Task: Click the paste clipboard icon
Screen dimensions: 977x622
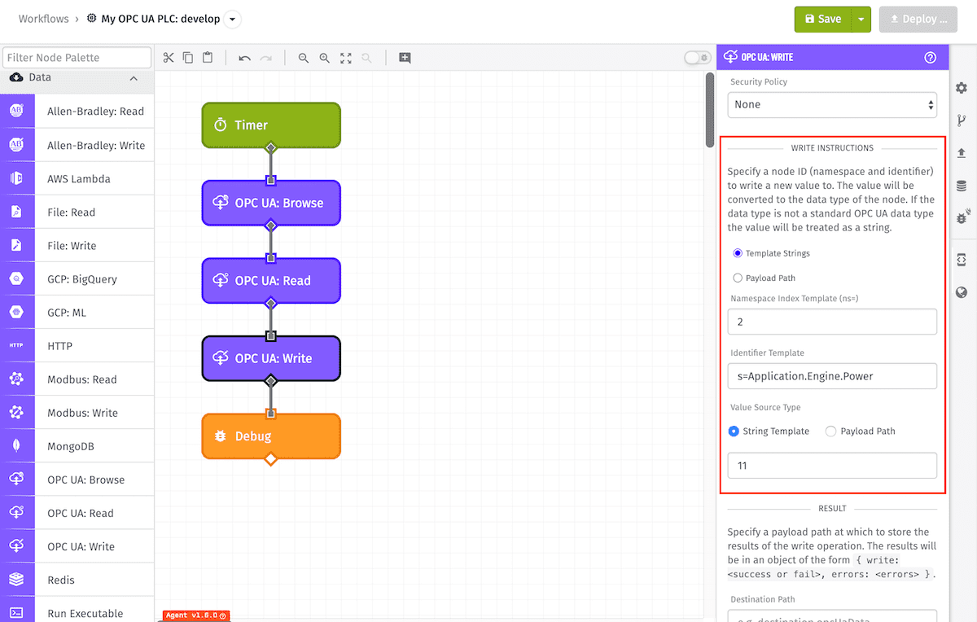Action: 208,58
